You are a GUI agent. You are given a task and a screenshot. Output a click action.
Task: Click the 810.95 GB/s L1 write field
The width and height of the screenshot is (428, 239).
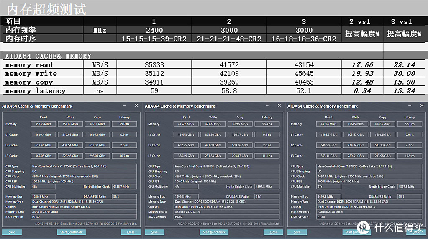click(70, 135)
